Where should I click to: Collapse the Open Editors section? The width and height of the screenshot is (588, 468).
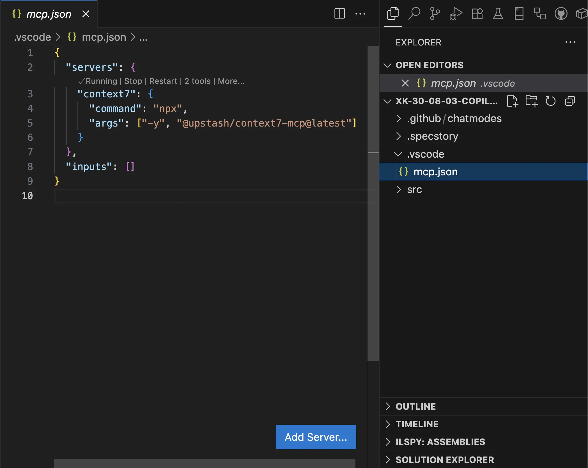pos(388,65)
